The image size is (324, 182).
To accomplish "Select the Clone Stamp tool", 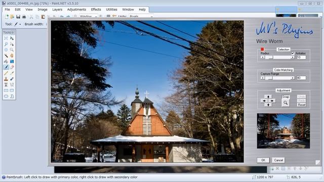I will click(6, 79).
